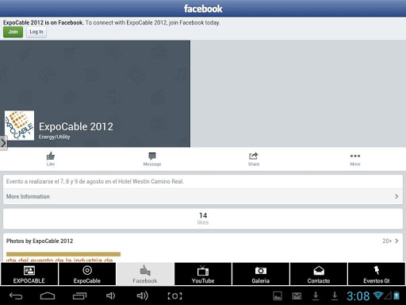Click the ExpoCable 2012 profile picture
Image resolution: width=406 pixels, height=305 pixels.
pyautogui.click(x=19, y=125)
